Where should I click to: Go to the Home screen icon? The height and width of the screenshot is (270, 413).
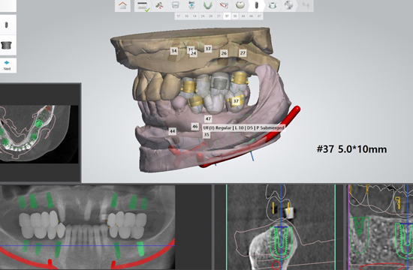point(122,5)
